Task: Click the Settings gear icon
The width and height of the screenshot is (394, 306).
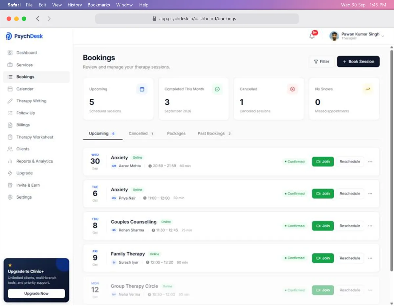Action: 10,197
